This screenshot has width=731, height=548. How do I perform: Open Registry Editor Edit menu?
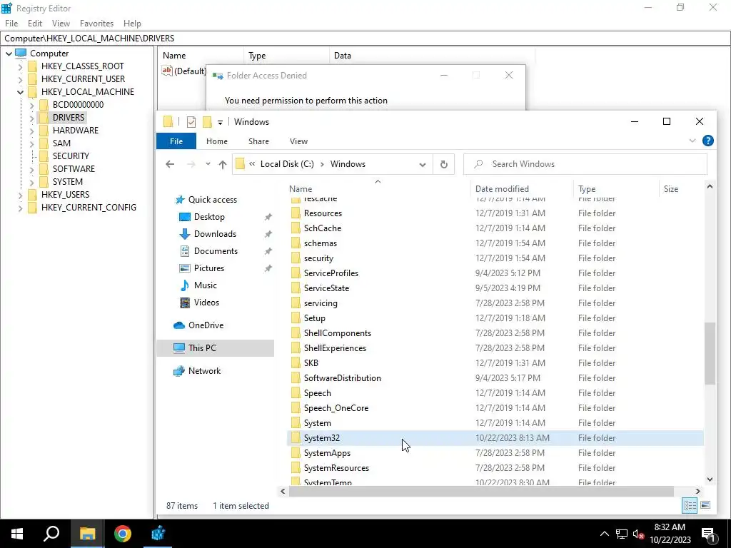(35, 24)
